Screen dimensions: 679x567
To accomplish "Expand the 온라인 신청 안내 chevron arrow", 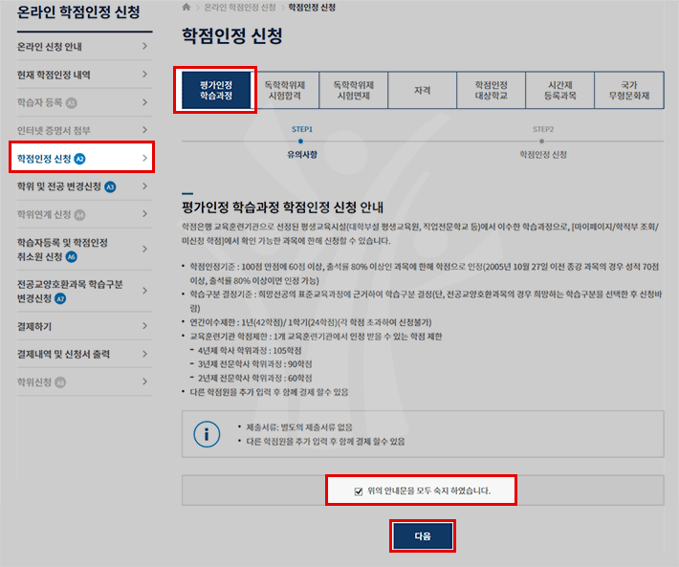I will coord(144,47).
